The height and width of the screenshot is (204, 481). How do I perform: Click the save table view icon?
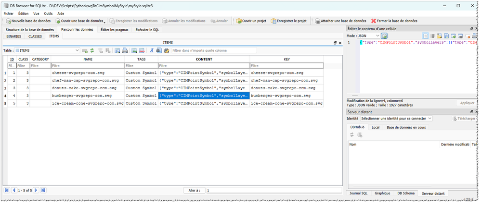[x=117, y=50]
